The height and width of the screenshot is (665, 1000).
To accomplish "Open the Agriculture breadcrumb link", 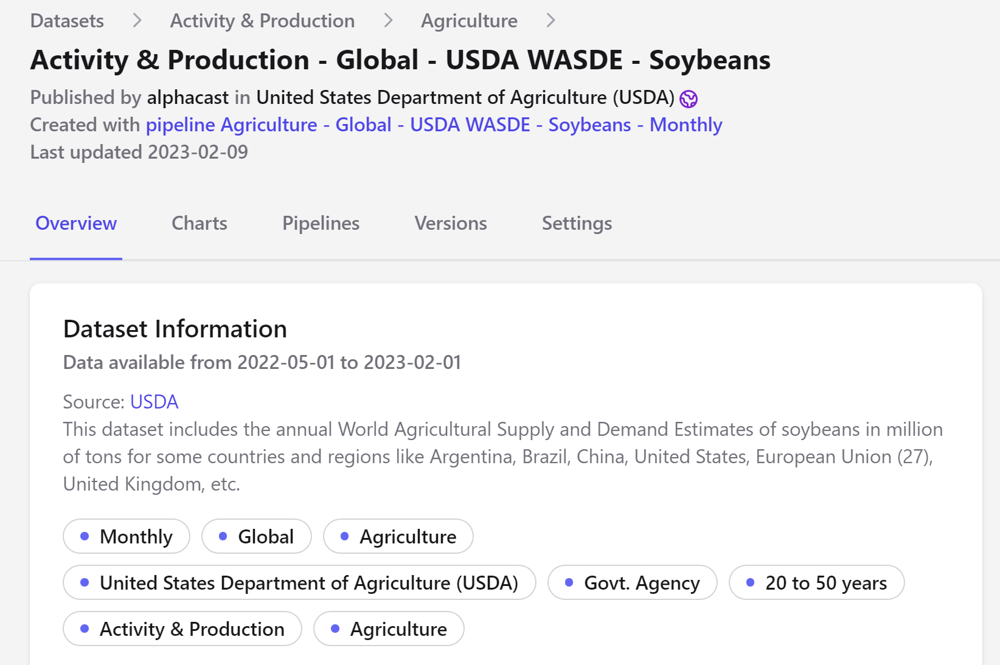I will [x=469, y=21].
